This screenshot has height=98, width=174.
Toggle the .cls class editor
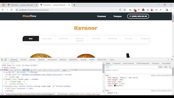pyautogui.click(x=165, y=67)
